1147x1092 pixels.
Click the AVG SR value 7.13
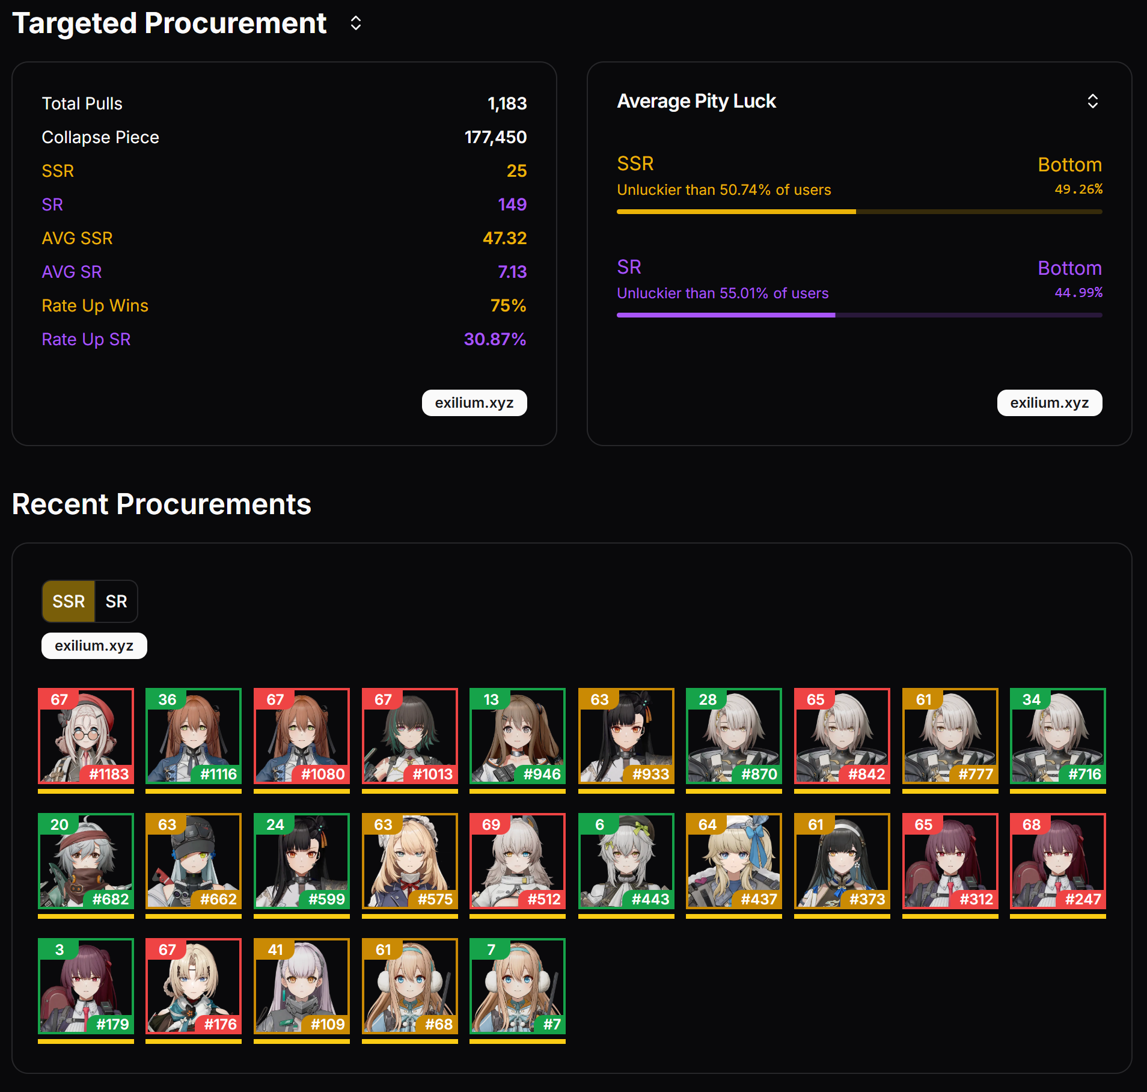(x=512, y=272)
